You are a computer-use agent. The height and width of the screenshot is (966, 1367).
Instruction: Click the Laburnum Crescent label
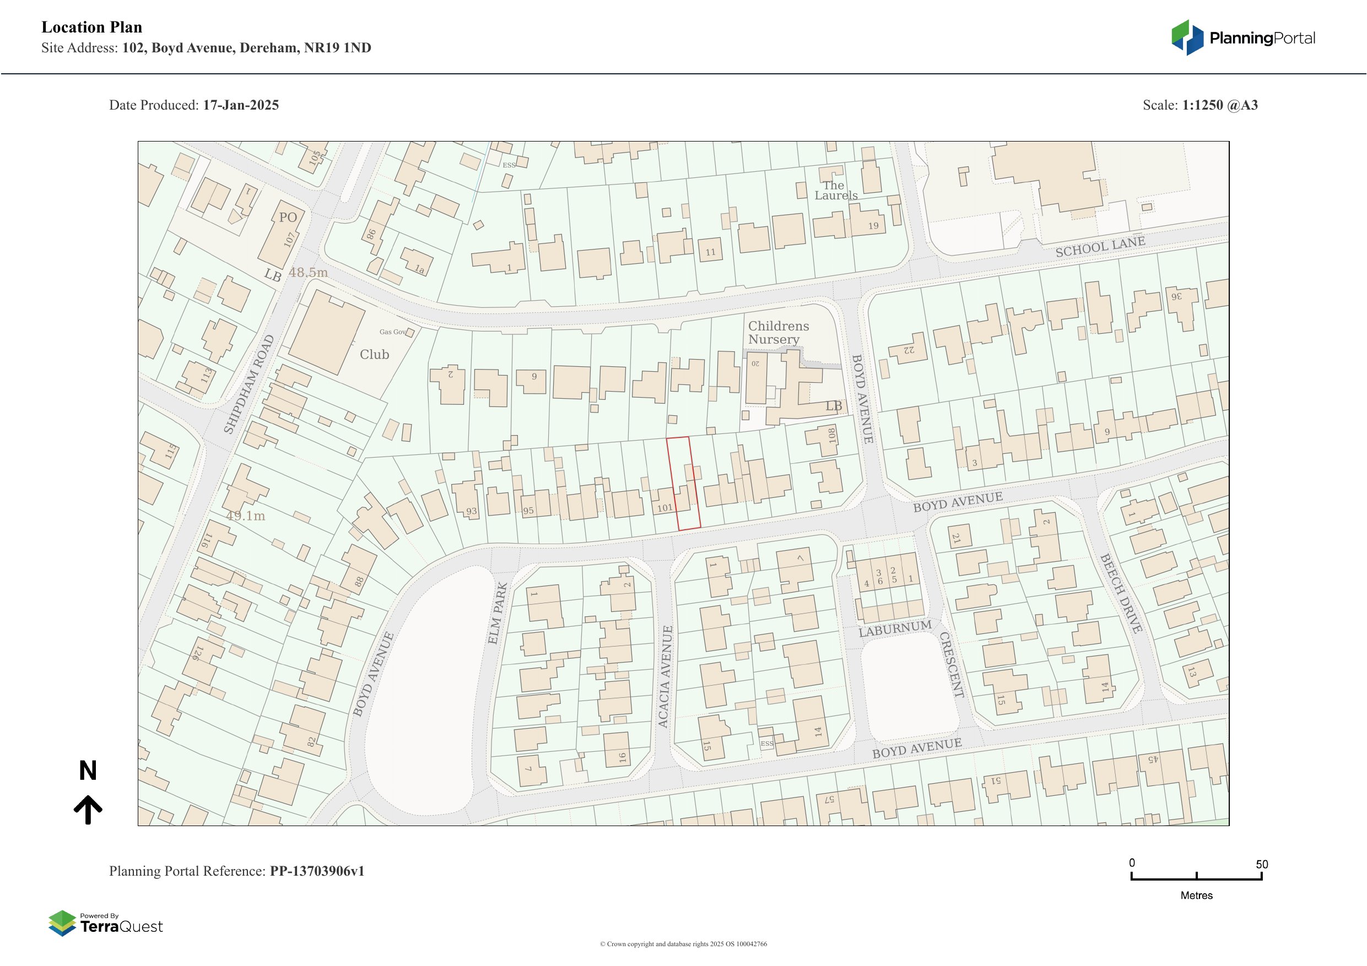[895, 628]
